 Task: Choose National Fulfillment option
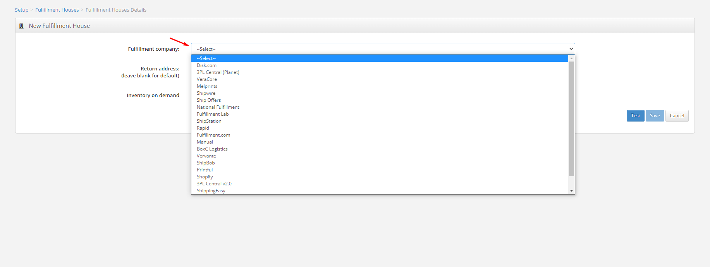(x=380, y=107)
